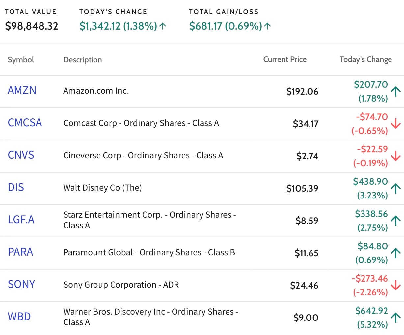Open the AMZN symbol link
404x335 pixels.
pos(22,90)
